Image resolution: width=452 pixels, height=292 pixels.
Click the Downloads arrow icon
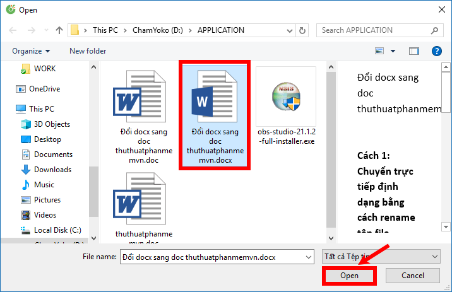(26, 170)
